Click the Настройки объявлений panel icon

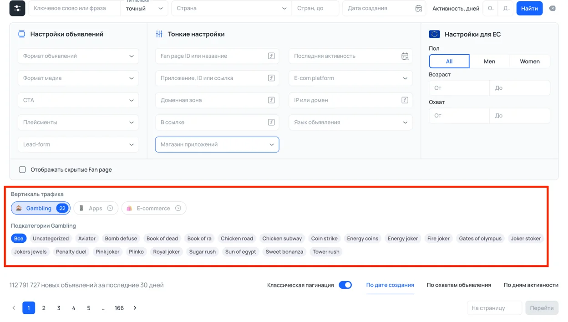(21, 34)
